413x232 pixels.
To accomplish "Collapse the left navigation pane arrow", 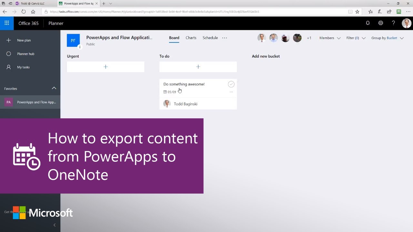I will click(x=54, y=225).
